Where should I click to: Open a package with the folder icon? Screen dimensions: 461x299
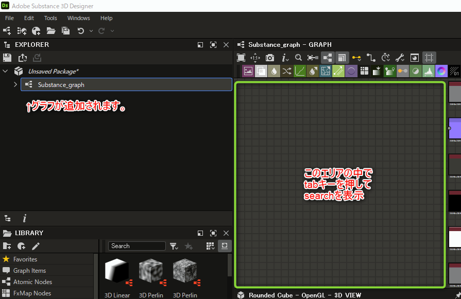pyautogui.click(x=51, y=30)
